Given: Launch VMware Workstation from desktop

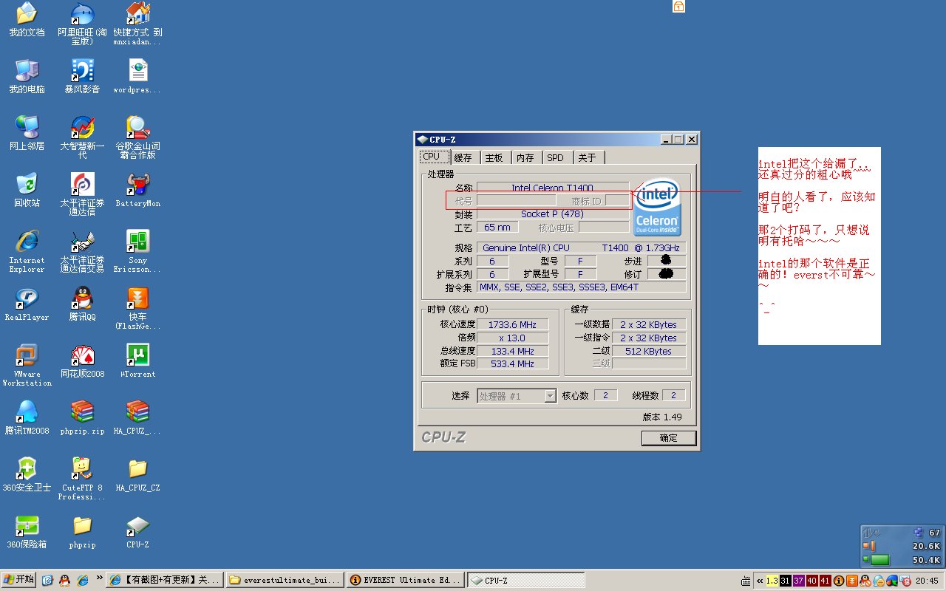Looking at the screenshot, I should point(27,355).
